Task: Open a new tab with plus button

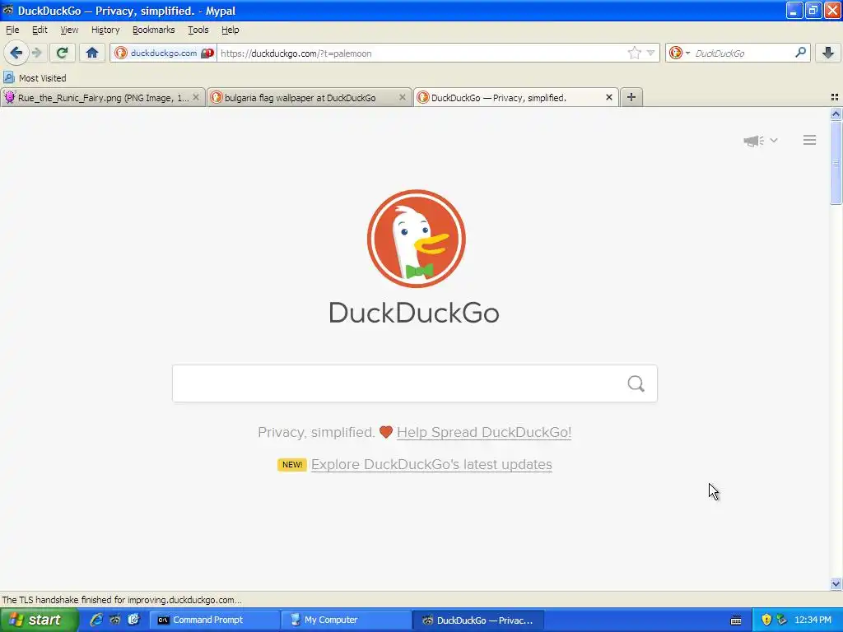Action: pos(631,97)
